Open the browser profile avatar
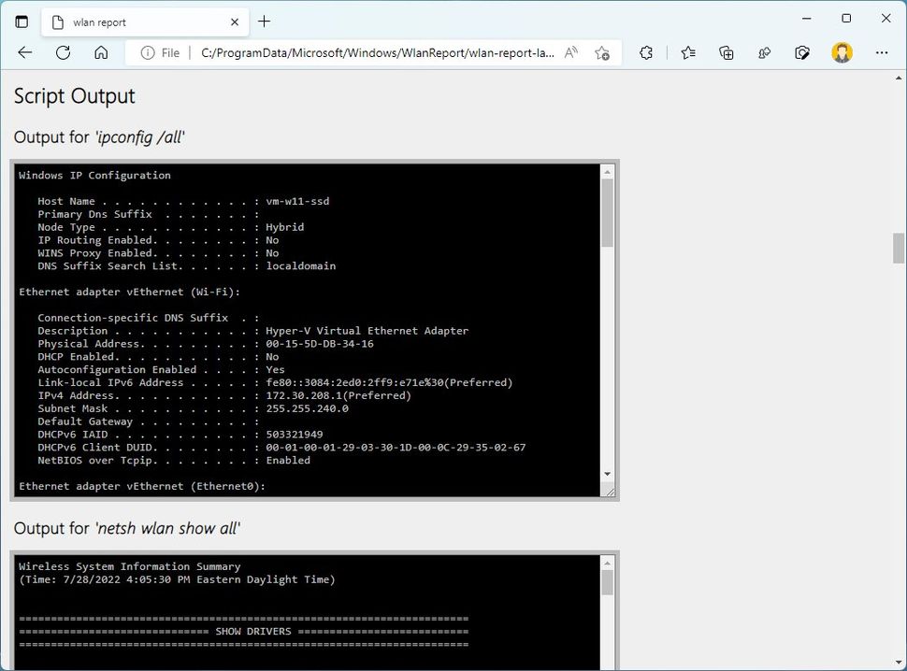Image resolution: width=907 pixels, height=671 pixels. [842, 53]
